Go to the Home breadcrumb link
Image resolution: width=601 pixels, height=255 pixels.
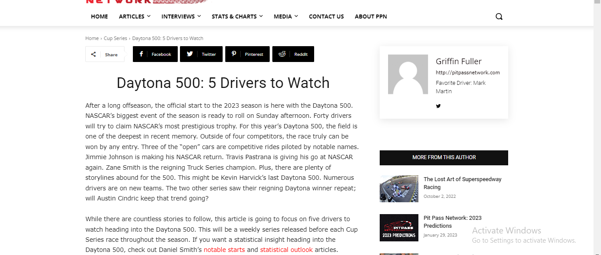92,38
